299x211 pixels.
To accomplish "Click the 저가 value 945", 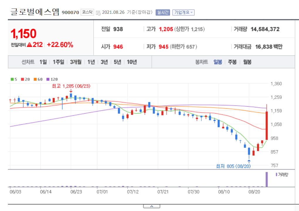I will point(164,47).
